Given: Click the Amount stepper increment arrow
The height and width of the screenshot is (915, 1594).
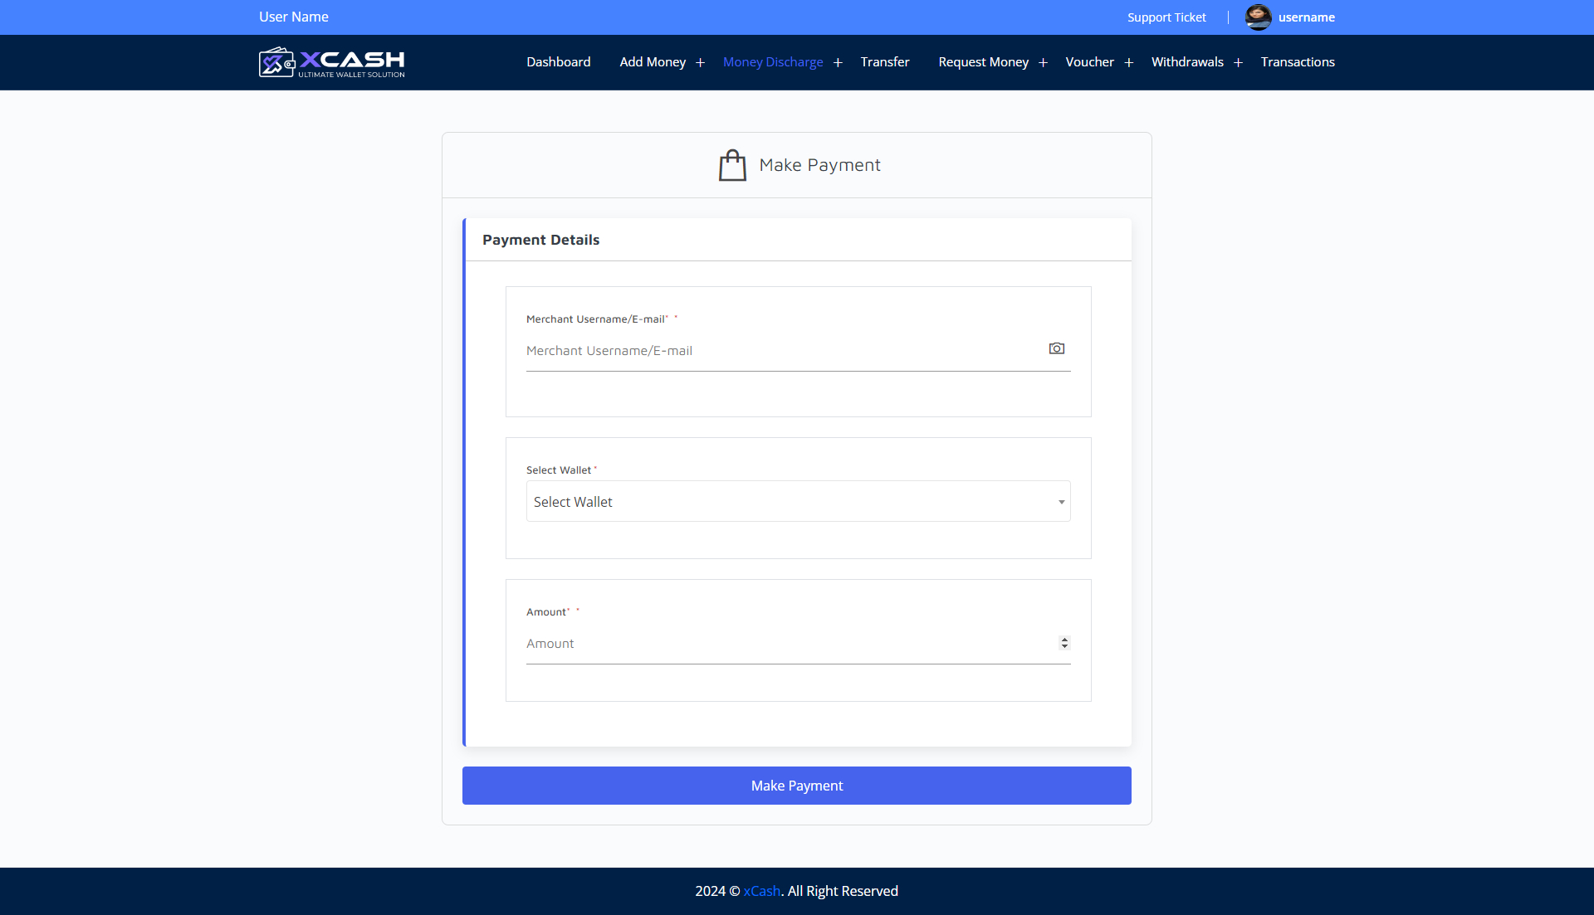Looking at the screenshot, I should [x=1064, y=639].
